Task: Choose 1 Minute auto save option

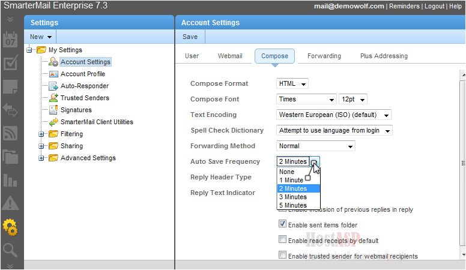Action: [x=298, y=180]
